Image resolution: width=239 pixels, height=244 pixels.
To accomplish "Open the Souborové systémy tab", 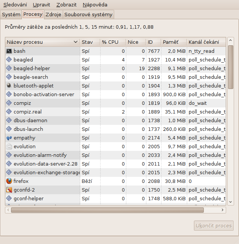I will pos(88,14).
